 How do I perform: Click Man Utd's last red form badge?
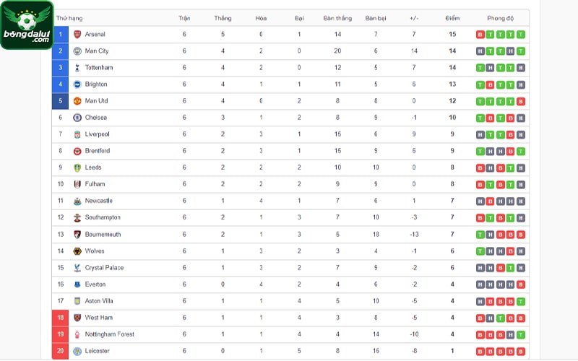pyautogui.click(x=520, y=101)
